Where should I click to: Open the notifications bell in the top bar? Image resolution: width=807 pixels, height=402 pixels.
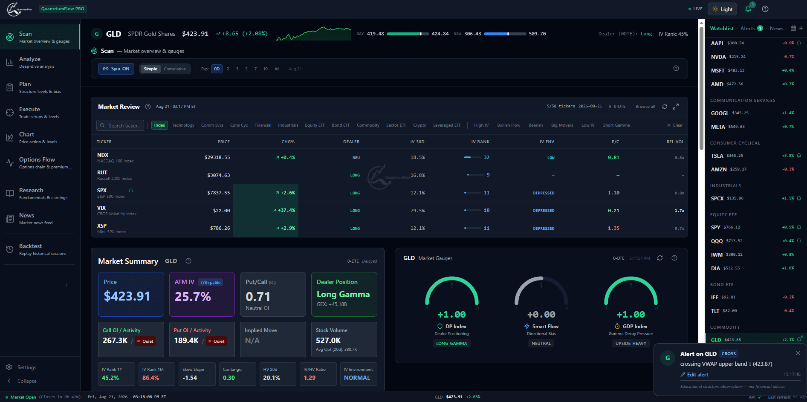click(748, 9)
